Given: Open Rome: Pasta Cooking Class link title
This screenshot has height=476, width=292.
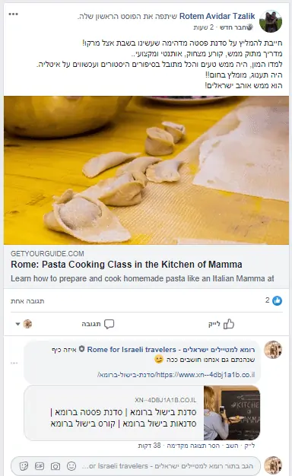Looking at the screenshot, I should click(126, 265).
